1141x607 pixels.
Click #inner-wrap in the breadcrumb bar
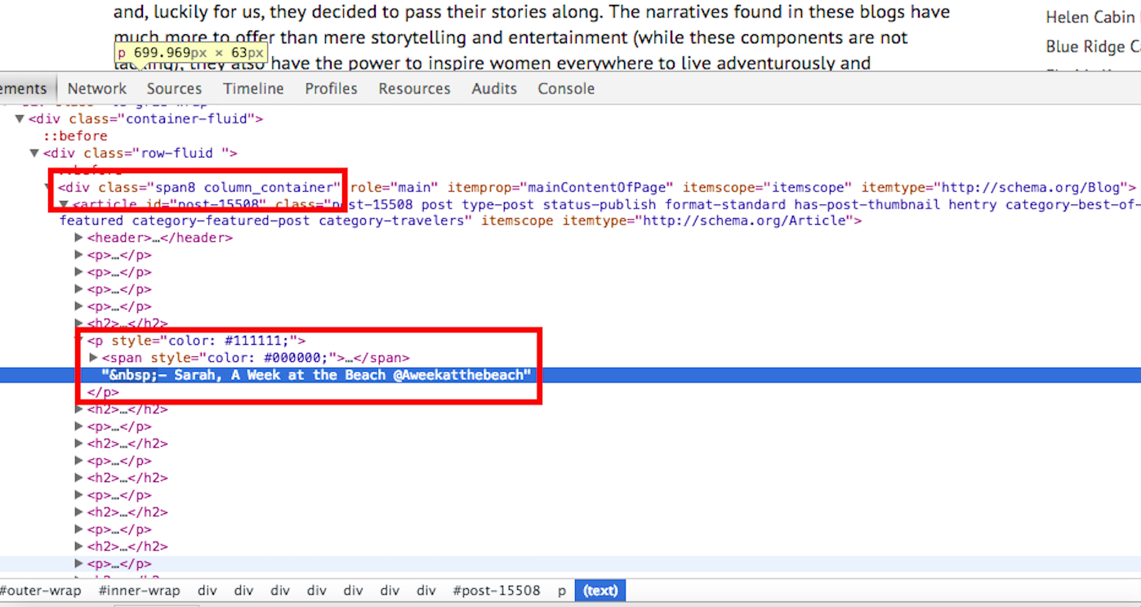(139, 590)
